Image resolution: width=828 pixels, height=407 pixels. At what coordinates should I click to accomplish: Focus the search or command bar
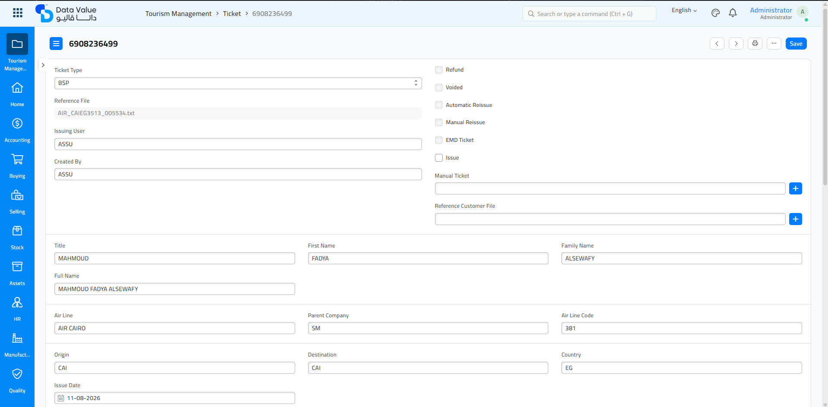tap(589, 14)
